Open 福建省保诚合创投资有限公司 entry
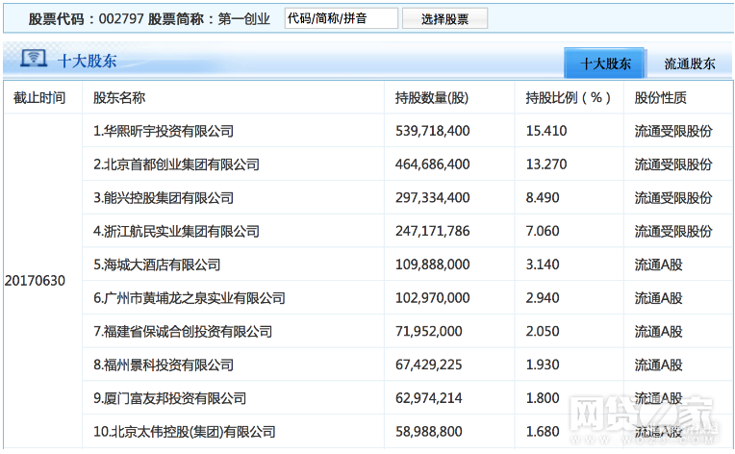 pyautogui.click(x=183, y=332)
